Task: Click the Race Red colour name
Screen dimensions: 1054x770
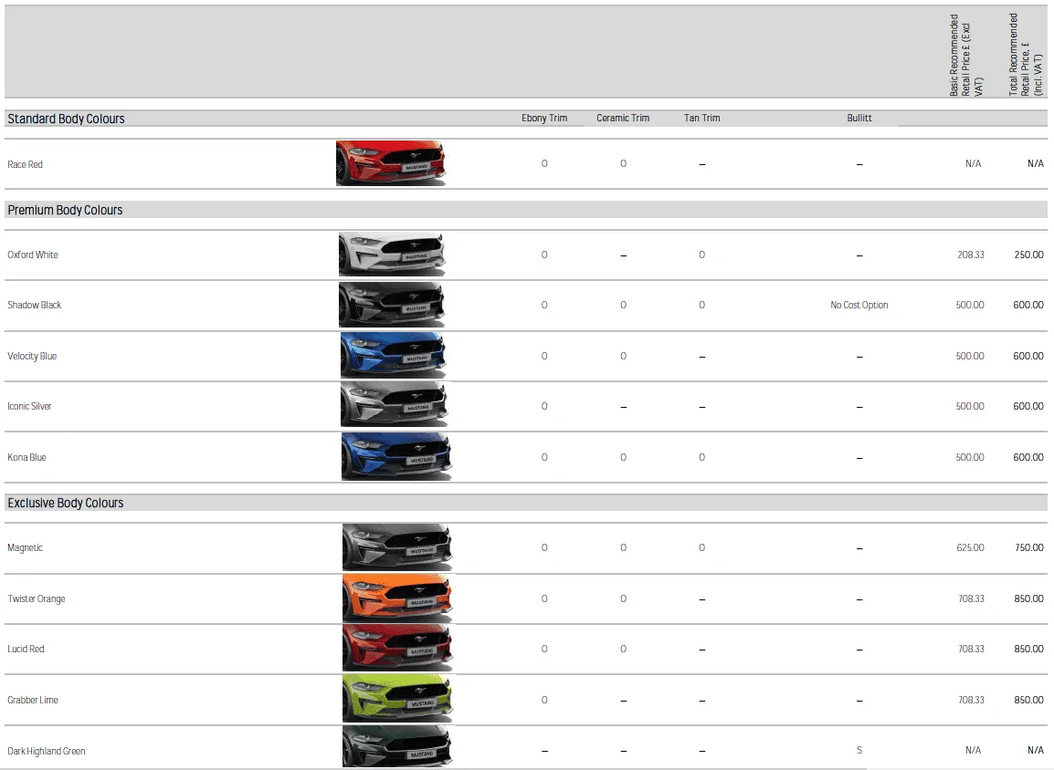Action: coord(25,164)
